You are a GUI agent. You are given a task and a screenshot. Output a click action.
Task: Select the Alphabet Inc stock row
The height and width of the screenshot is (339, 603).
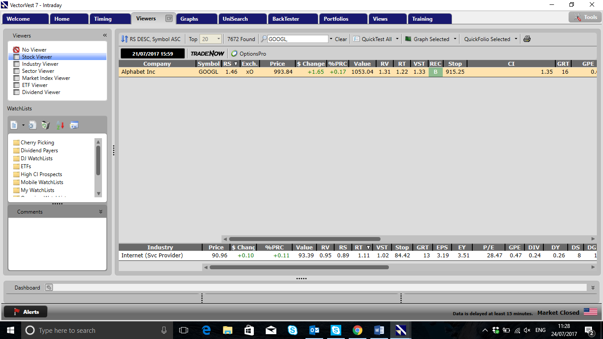(358, 72)
